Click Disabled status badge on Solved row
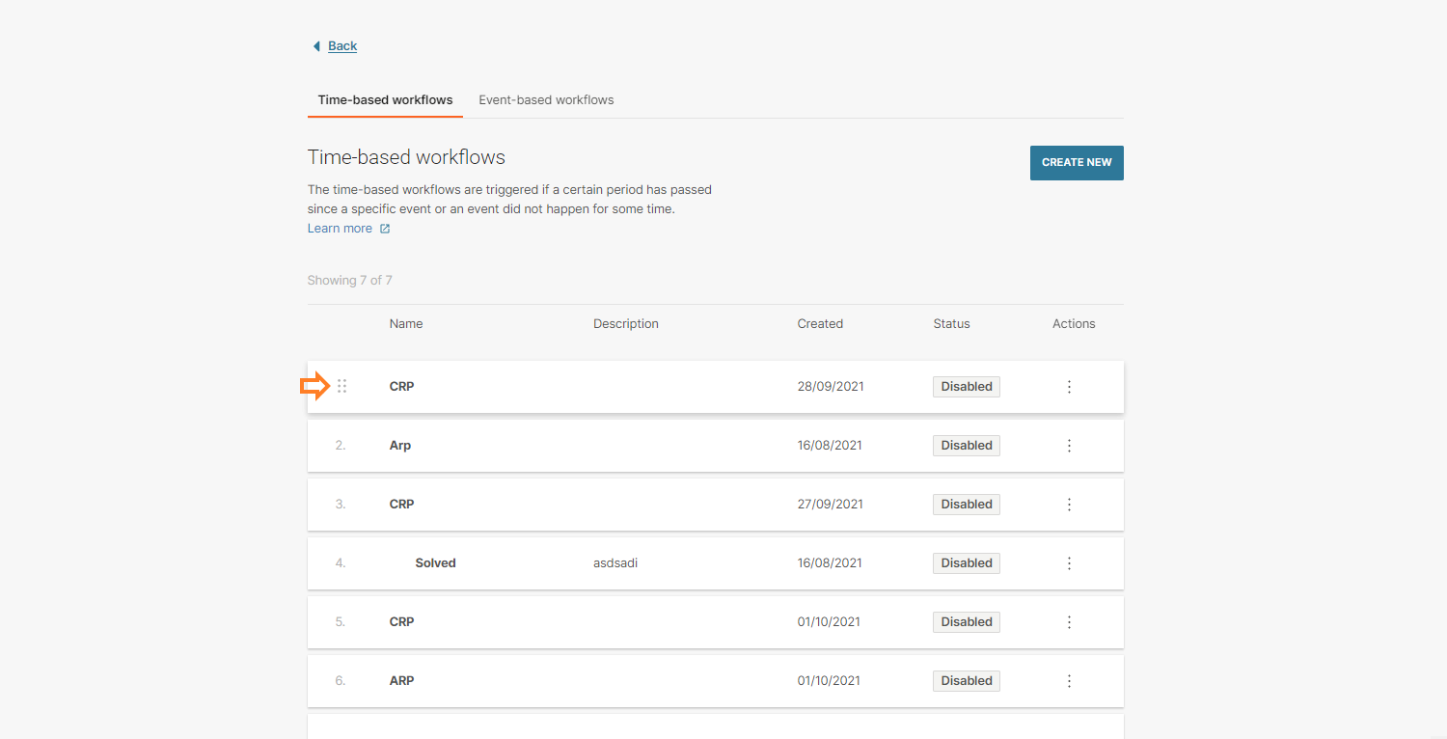 [966, 563]
